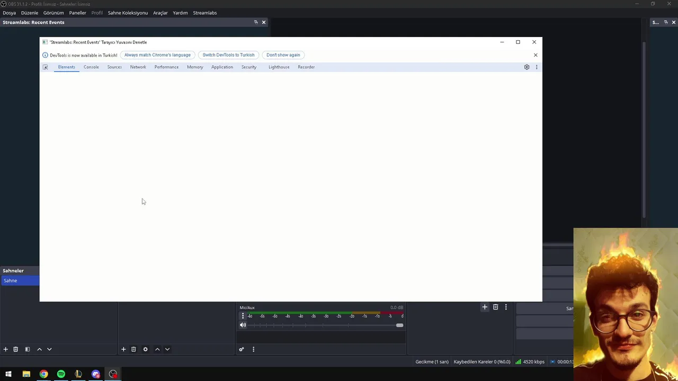This screenshot has height=381, width=678.
Task: Open scene filters icon in Sahneler panel
Action: point(28,349)
